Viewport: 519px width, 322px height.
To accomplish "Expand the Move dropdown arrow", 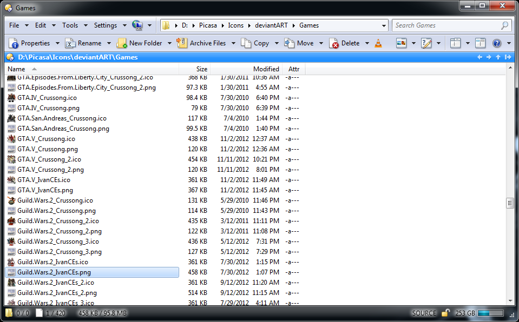I will (x=321, y=43).
